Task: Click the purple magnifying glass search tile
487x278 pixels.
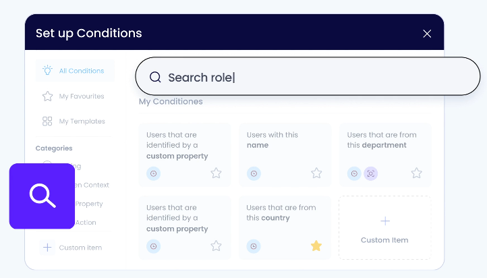Action: [42, 196]
